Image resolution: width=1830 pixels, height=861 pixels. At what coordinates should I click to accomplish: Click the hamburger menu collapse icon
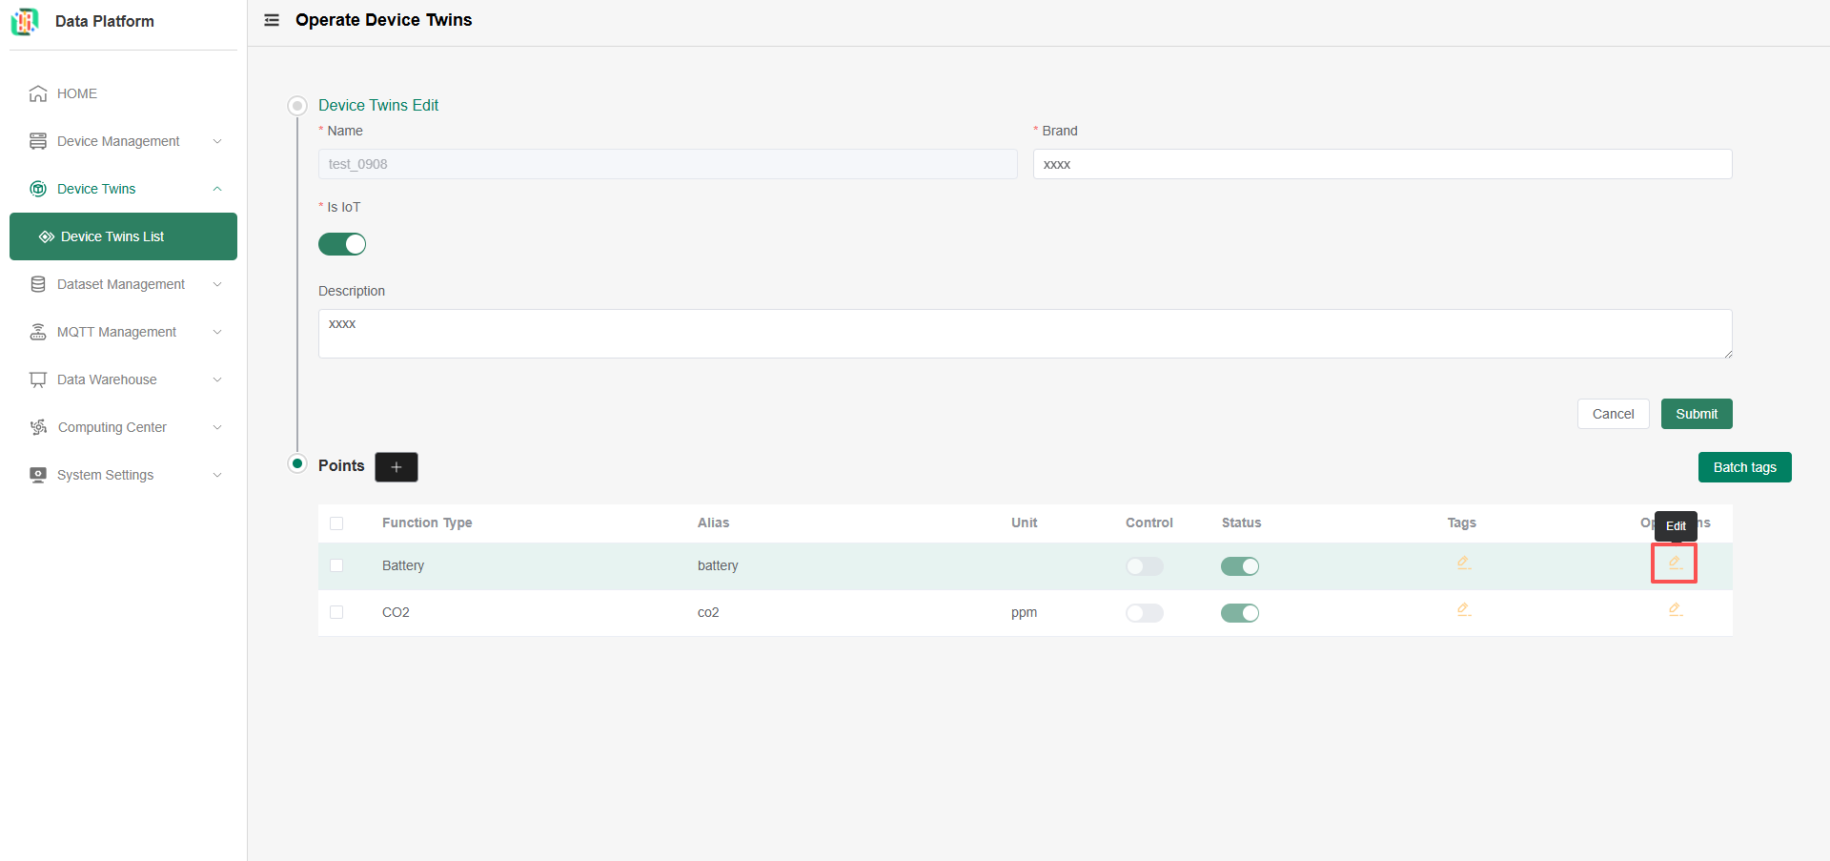[x=272, y=20]
